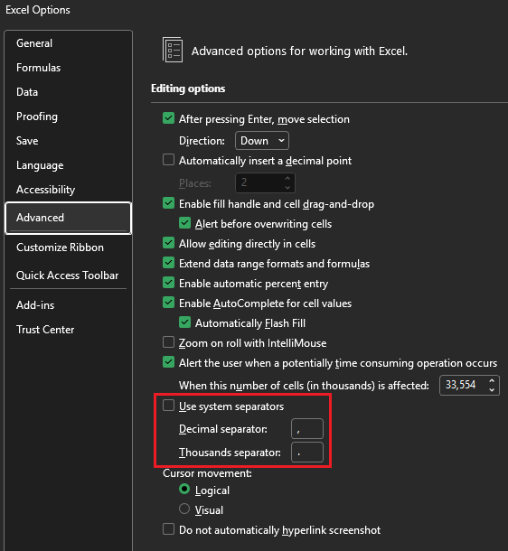Toggle Enable fill handle and cell drag-and-drop
Screen dimensions: 508x551
coord(168,203)
